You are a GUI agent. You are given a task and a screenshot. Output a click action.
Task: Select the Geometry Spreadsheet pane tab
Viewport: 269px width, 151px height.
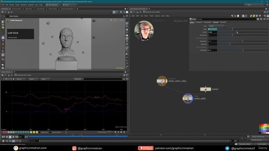pyautogui.click(x=67, y=9)
